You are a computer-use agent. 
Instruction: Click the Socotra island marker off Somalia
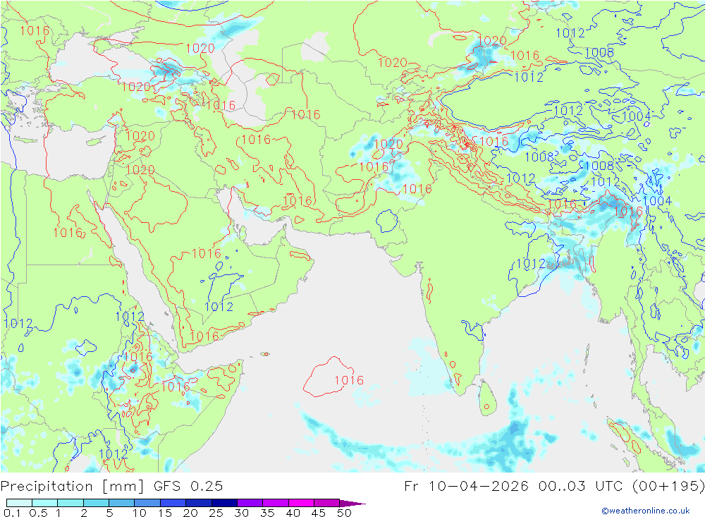tap(265, 354)
